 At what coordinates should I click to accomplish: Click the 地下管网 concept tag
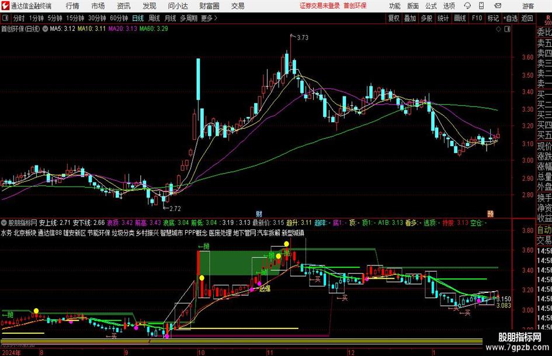[245, 233]
